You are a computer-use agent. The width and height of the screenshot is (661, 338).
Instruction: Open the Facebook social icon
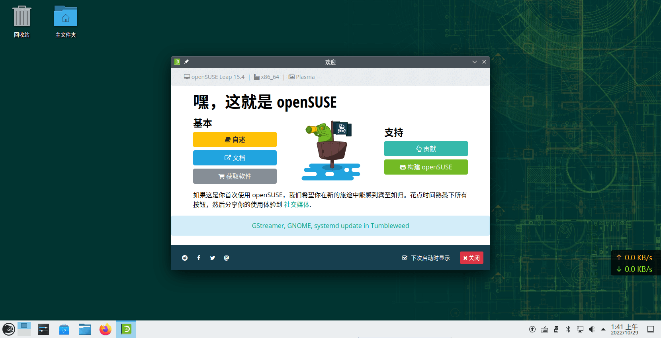tap(199, 258)
